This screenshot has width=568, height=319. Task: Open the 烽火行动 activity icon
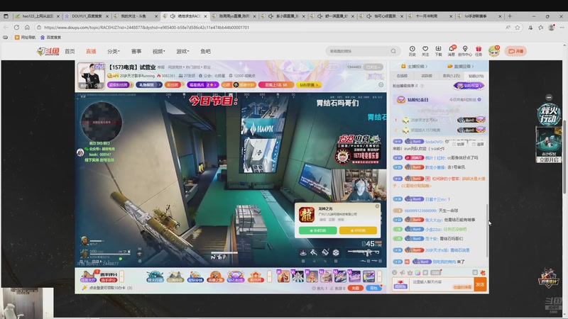pyautogui.click(x=155, y=276)
